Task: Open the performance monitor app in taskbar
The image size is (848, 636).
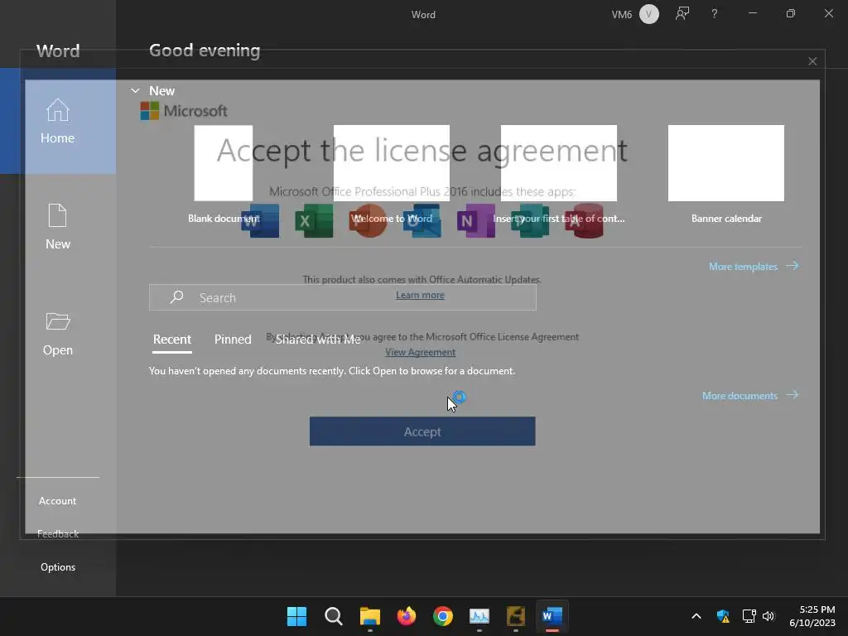Action: click(479, 616)
